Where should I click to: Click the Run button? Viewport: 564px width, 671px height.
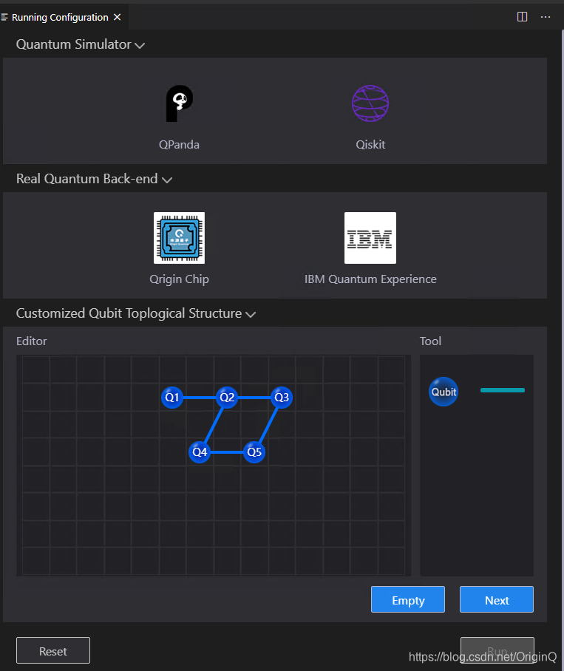coord(497,650)
